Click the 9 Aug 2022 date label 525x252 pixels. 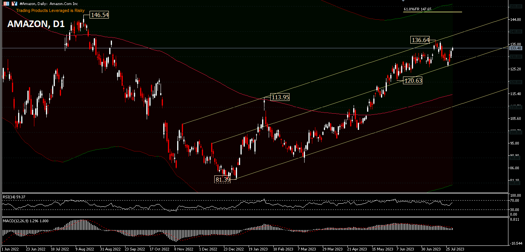85,249
